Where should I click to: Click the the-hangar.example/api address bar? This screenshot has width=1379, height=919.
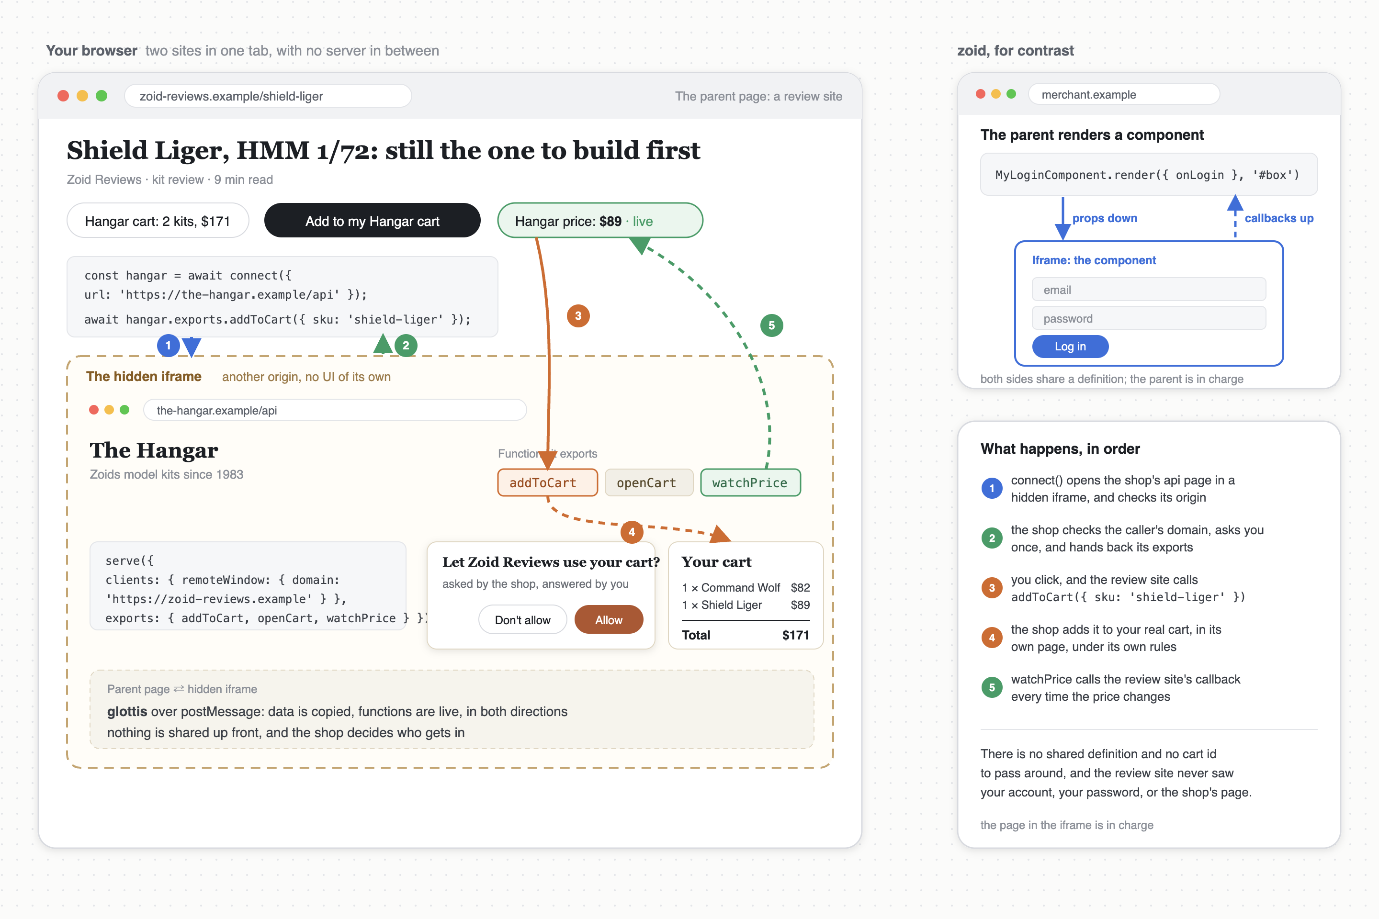[x=335, y=410]
